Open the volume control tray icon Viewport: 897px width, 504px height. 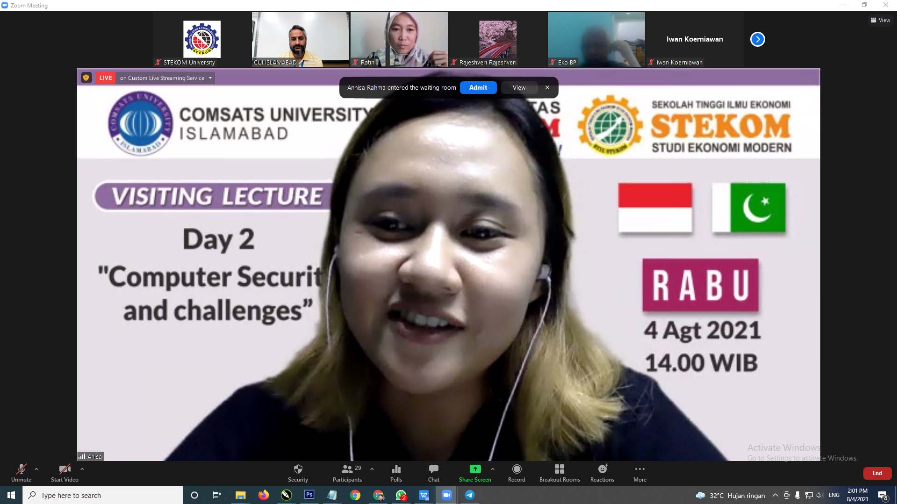pos(819,495)
